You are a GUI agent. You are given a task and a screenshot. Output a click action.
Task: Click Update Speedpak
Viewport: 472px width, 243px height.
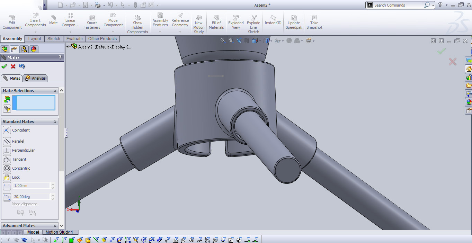tap(294, 22)
